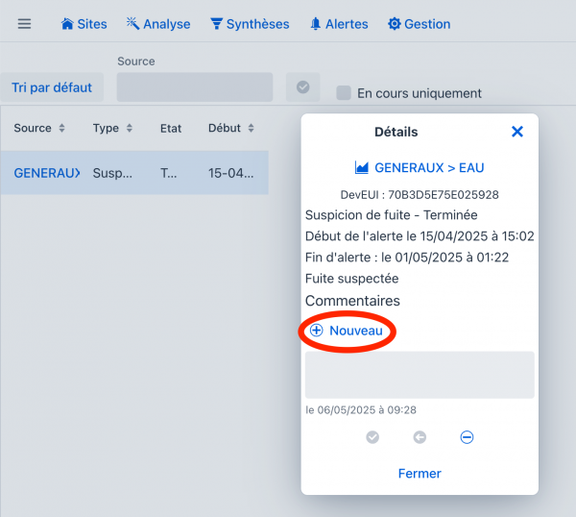
Task: Open the hamburger navigation menu
Action: click(24, 24)
